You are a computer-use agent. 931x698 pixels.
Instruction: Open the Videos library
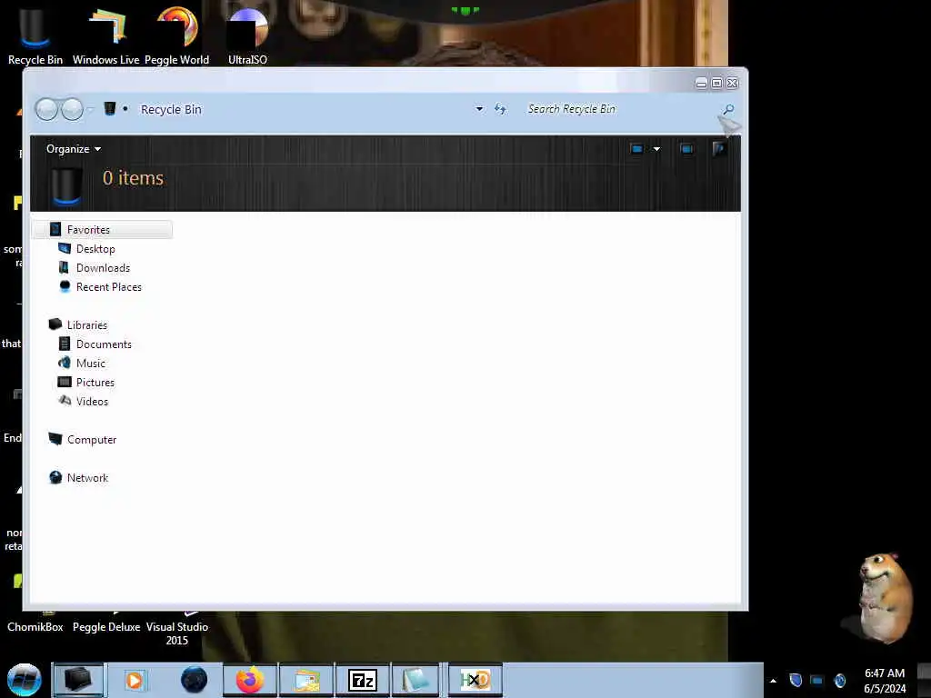click(x=92, y=401)
